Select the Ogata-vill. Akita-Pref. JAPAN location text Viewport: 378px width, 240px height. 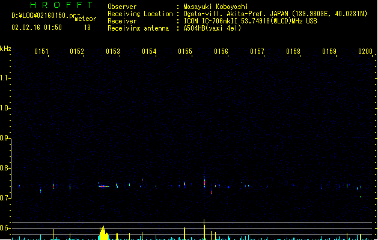(275, 14)
